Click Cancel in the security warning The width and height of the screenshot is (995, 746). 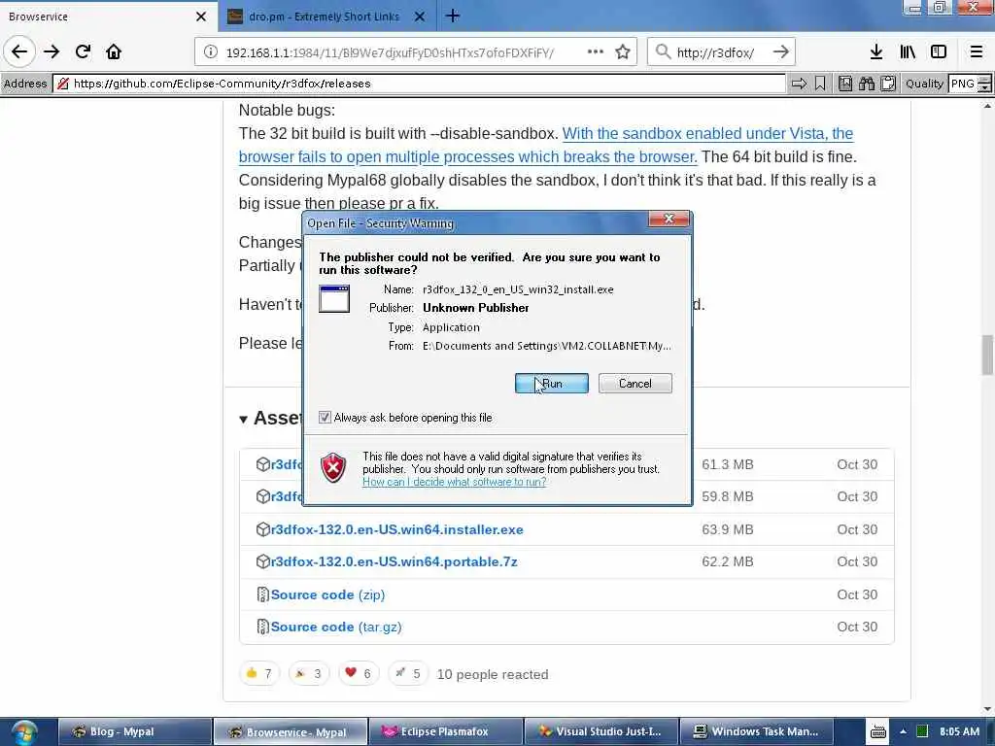pyautogui.click(x=635, y=383)
